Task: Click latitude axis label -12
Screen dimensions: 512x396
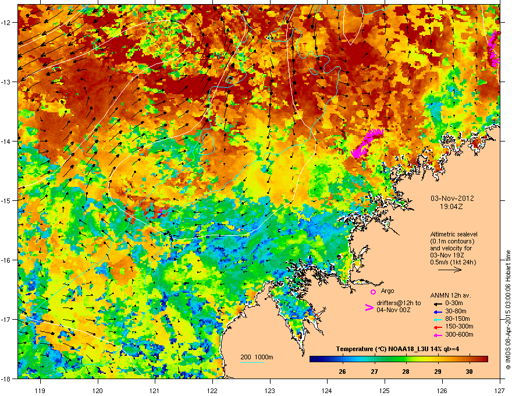Action: (6, 23)
